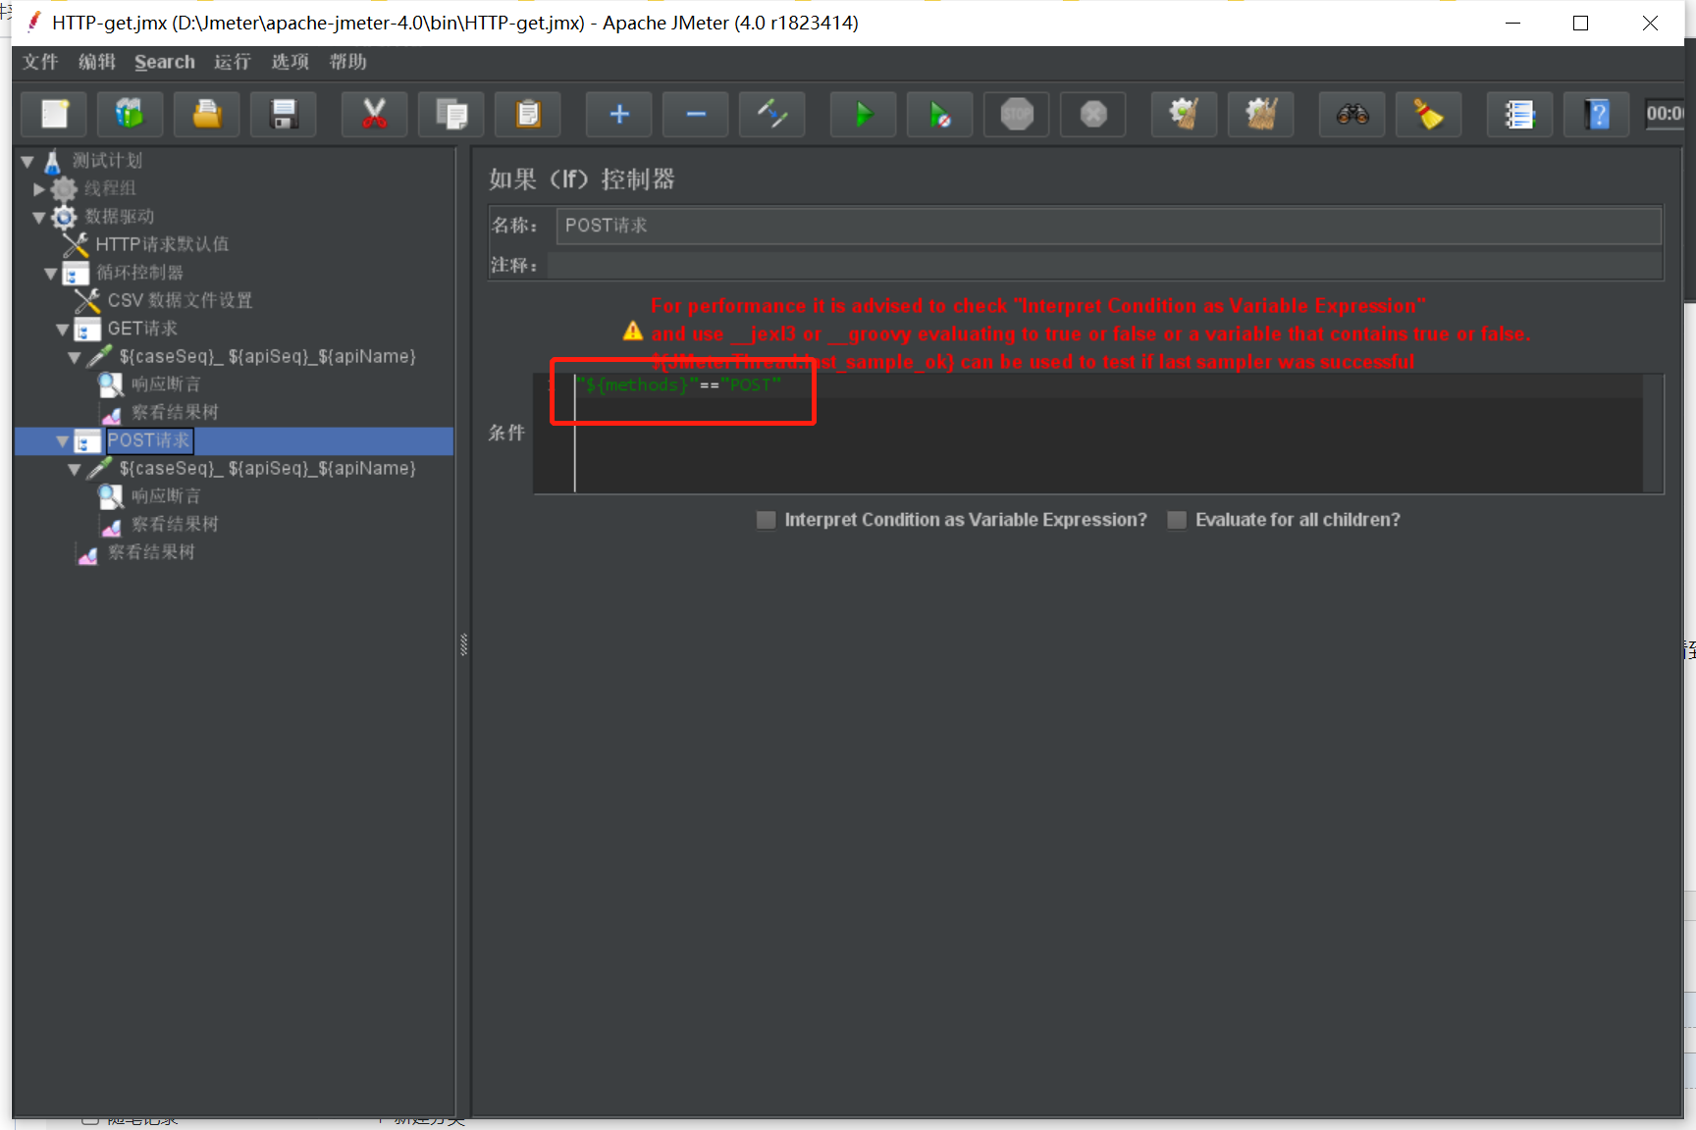
Task: Toggle selected element enabled state icon
Action: (x=772, y=115)
